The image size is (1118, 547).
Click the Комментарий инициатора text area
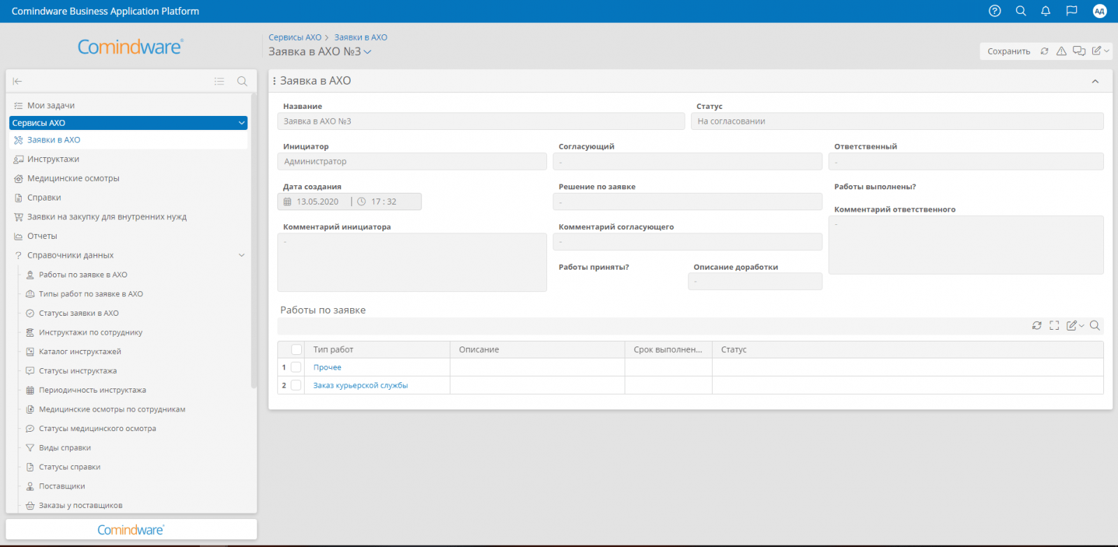click(x=412, y=262)
